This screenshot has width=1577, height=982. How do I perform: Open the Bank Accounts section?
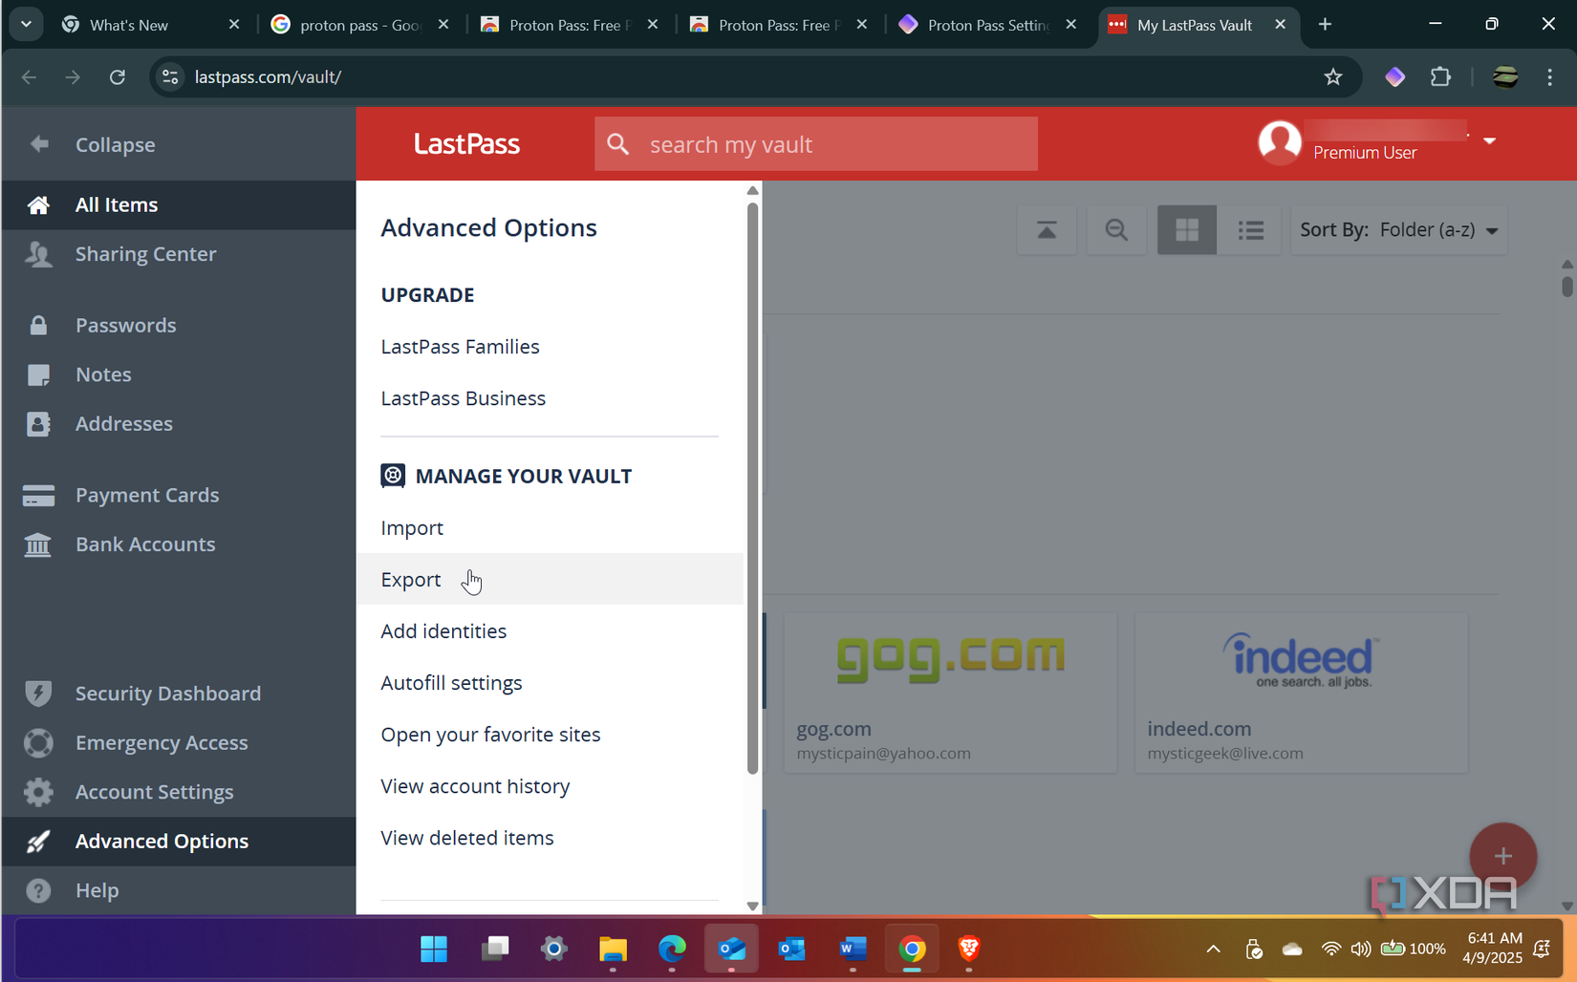click(144, 544)
